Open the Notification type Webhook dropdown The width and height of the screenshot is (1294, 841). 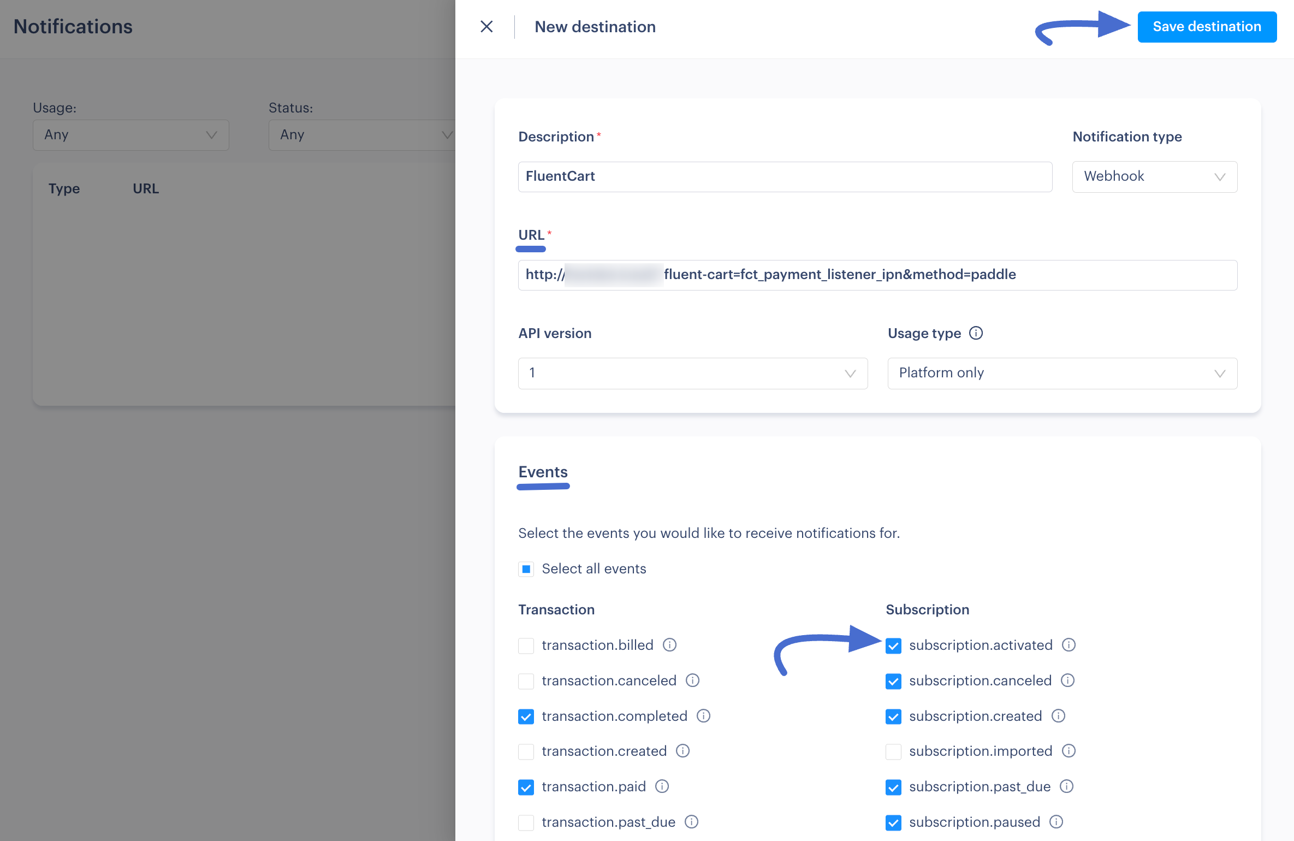(x=1154, y=176)
